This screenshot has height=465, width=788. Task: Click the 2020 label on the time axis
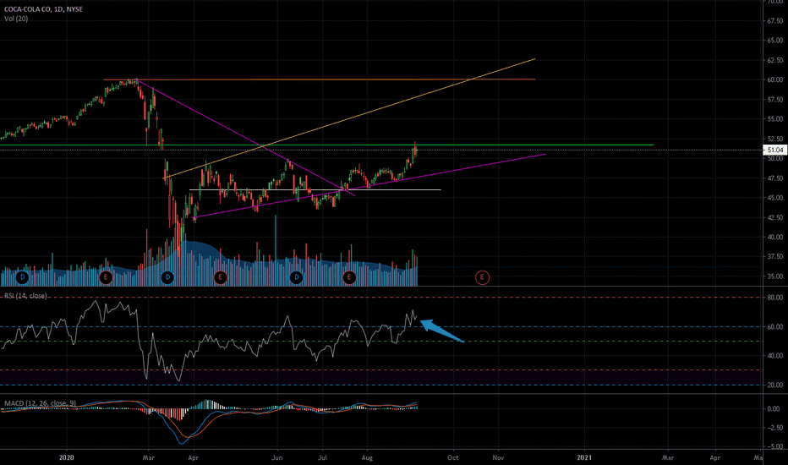(66, 457)
